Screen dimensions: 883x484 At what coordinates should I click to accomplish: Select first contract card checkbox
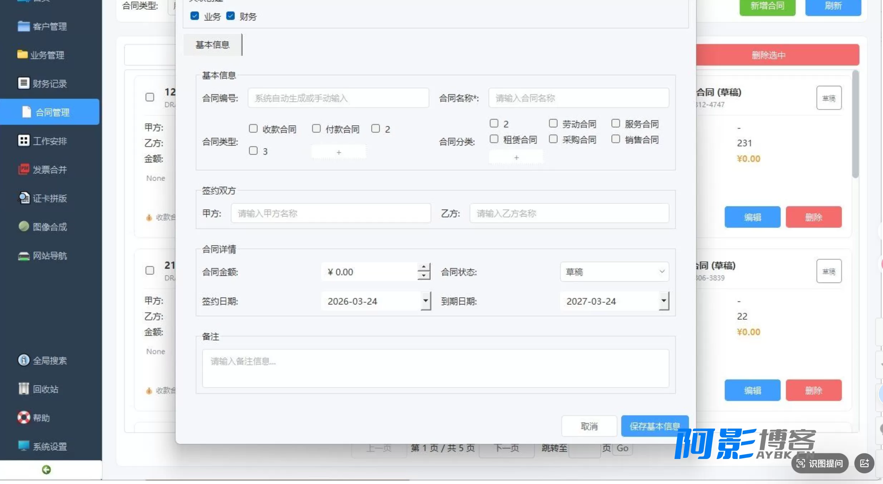(150, 97)
